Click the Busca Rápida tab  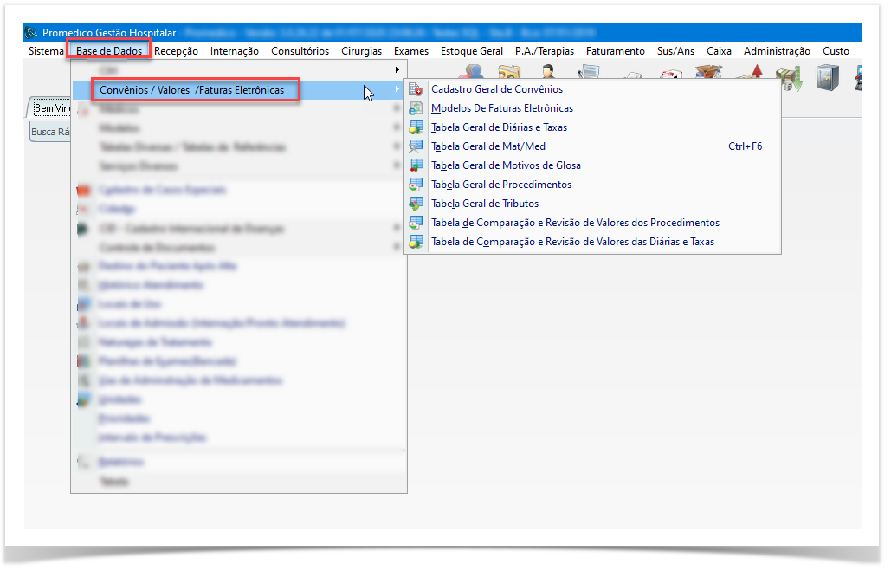coord(50,133)
